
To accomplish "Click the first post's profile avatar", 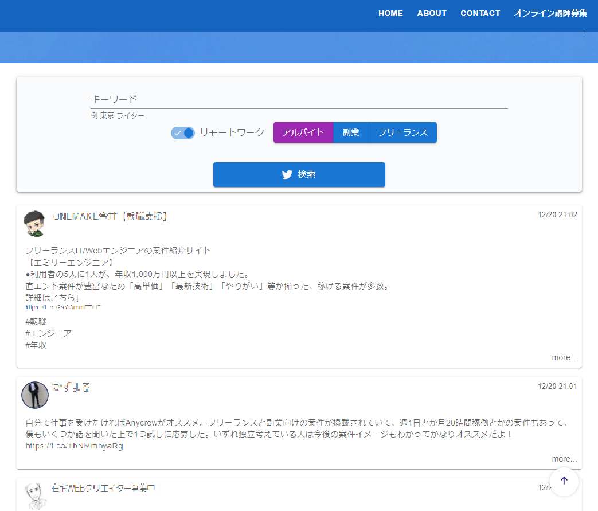I will click(35, 223).
